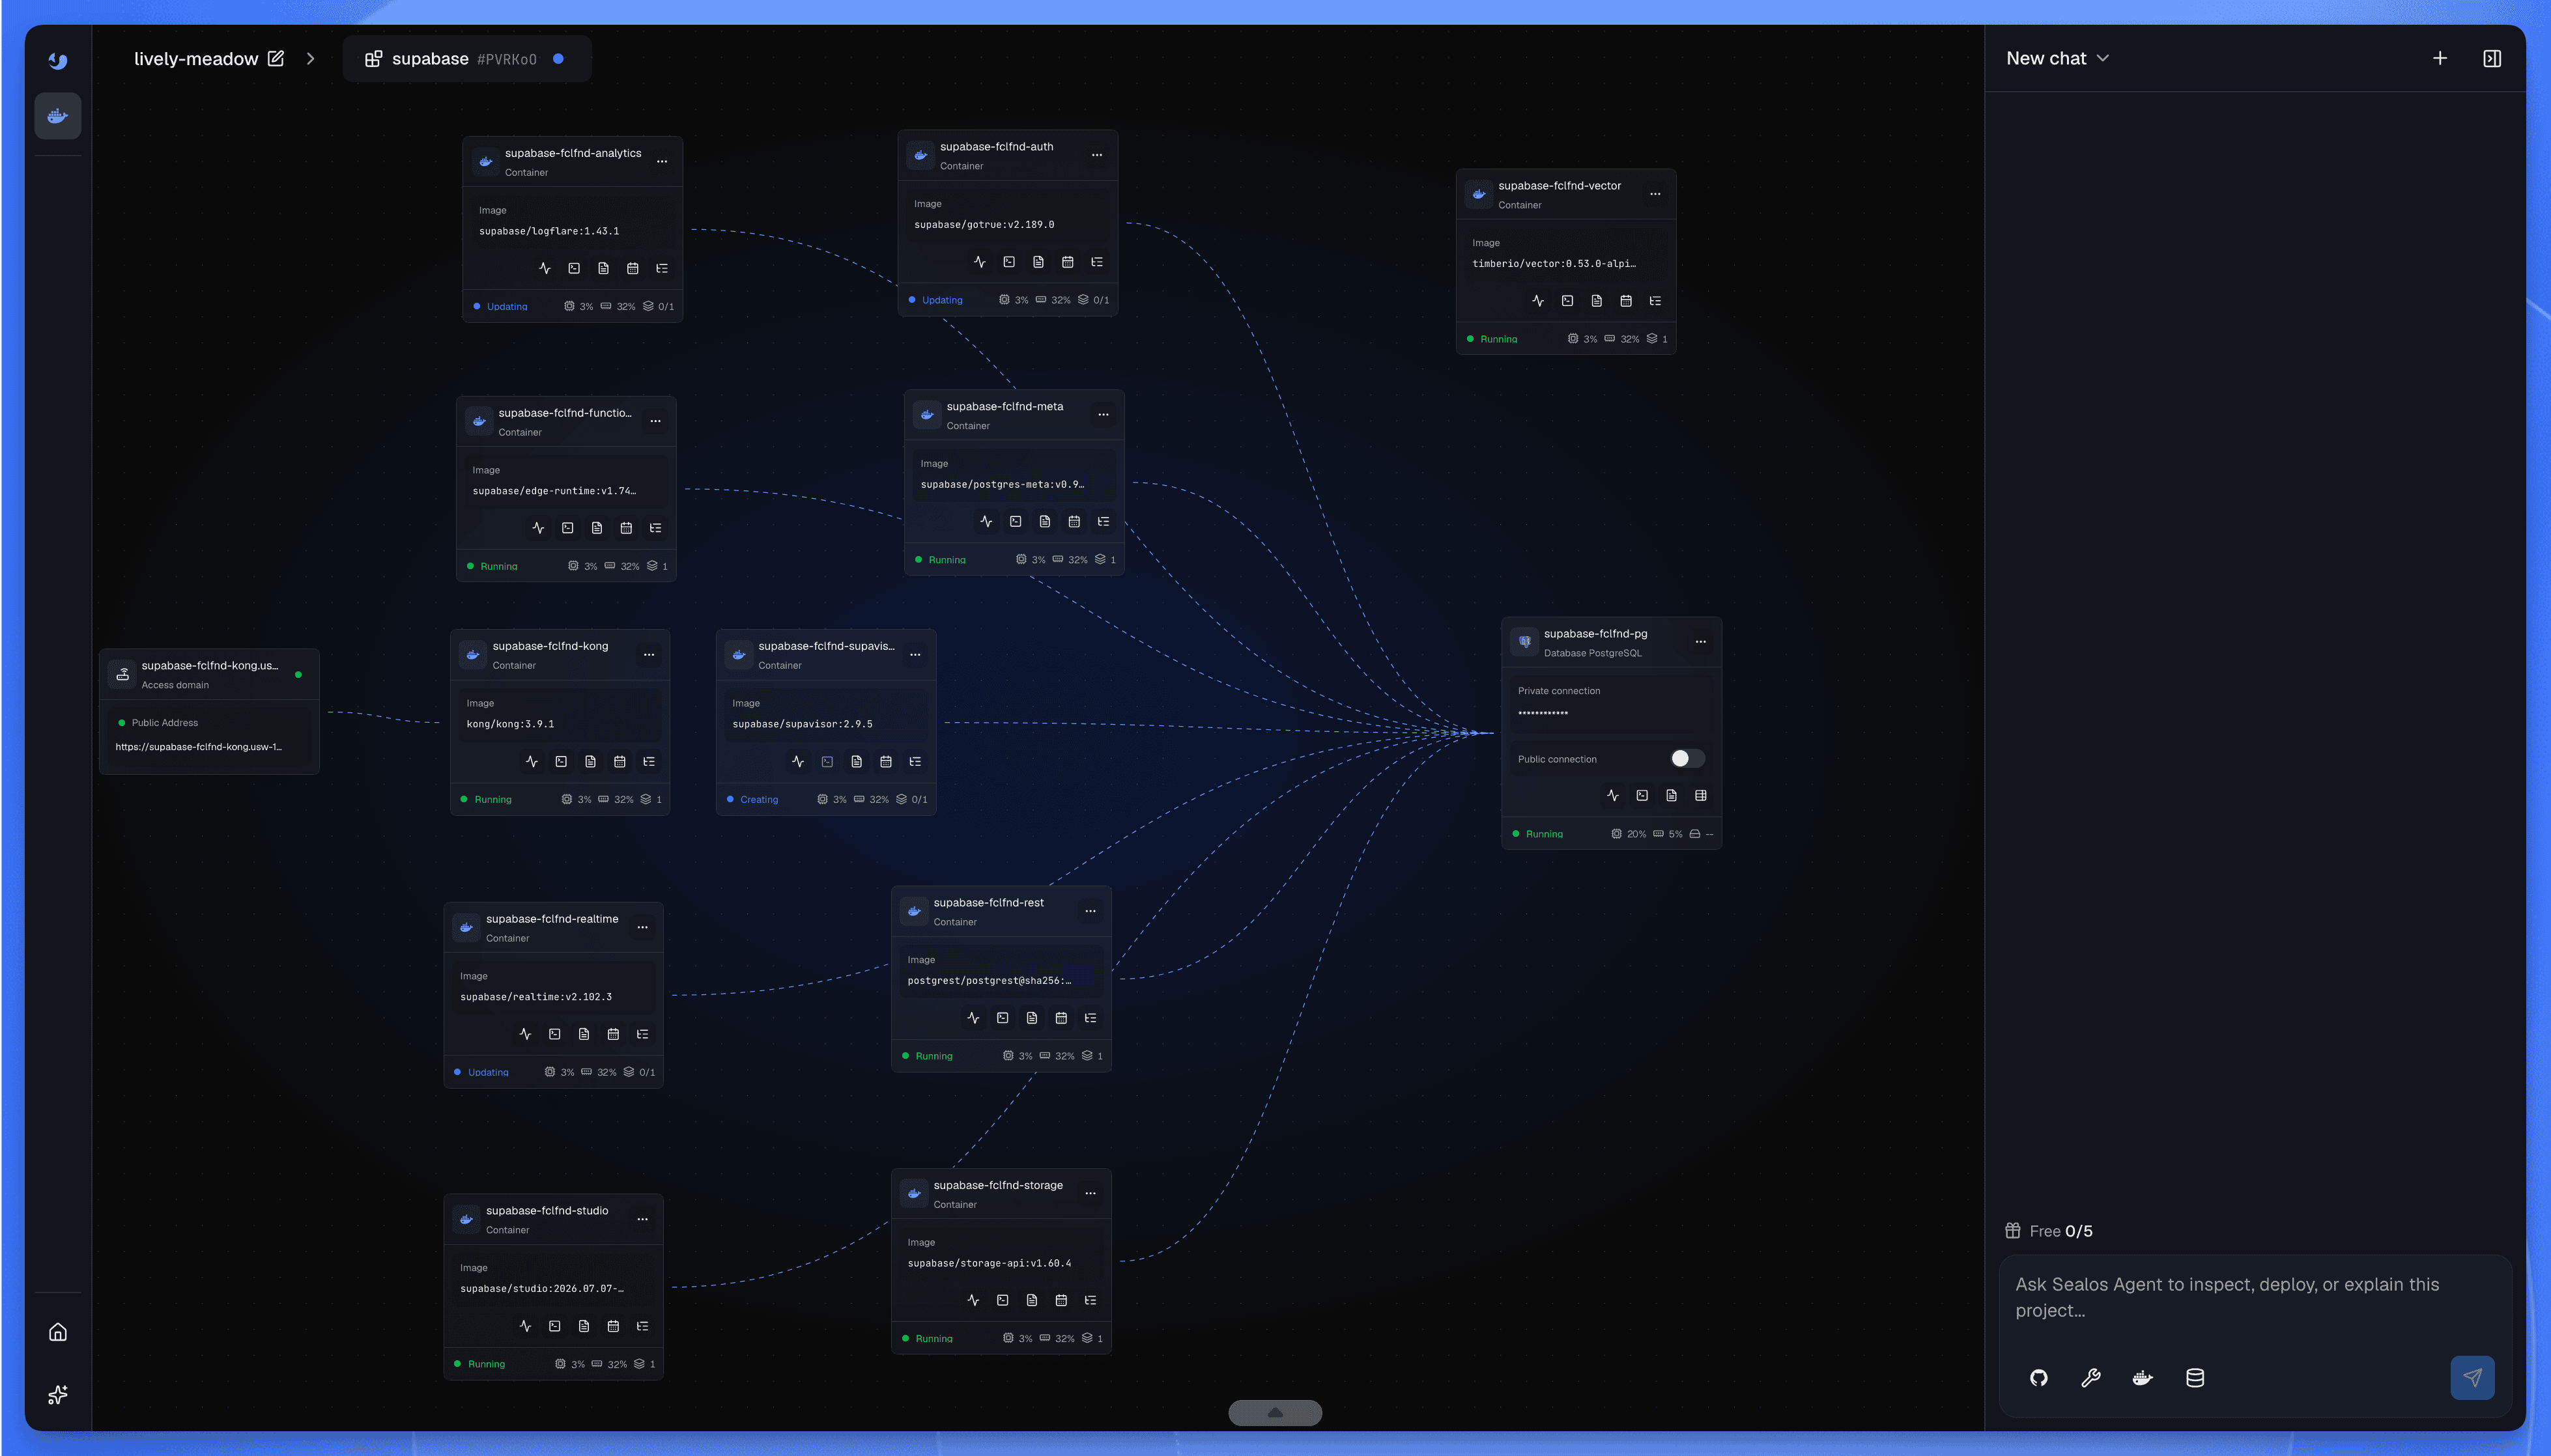The width and height of the screenshot is (2551, 1456).
Task: Click supabase/storage-api:v1.60.4 image text
Action: pyautogui.click(x=990, y=1264)
